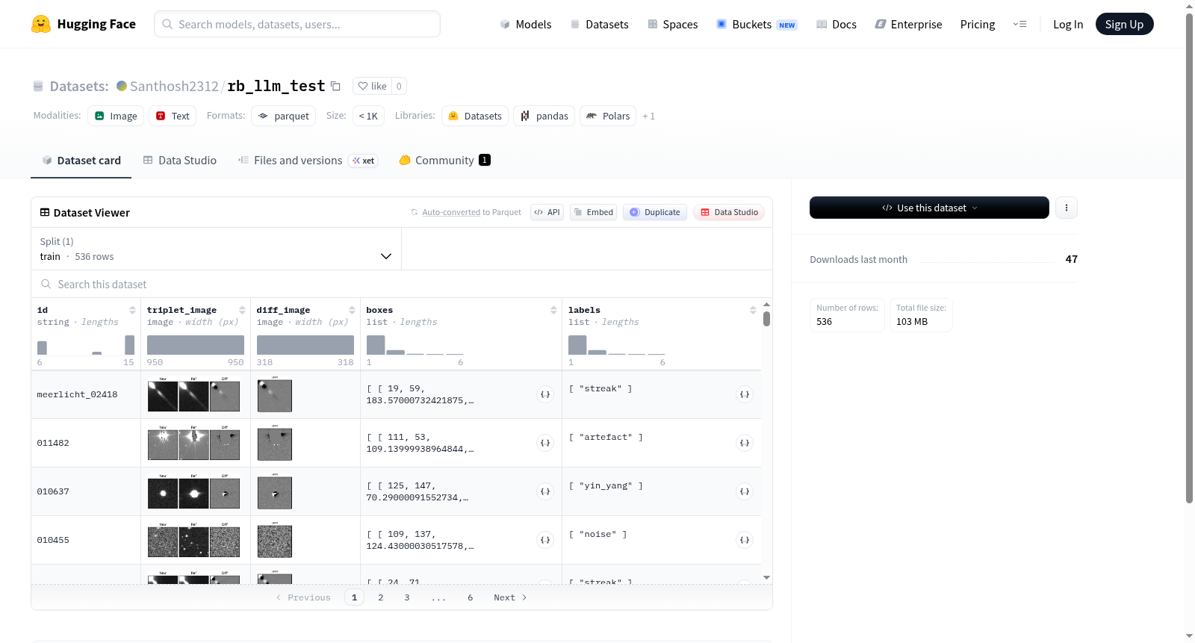Expand JSON for the "streak" labels cell
The image size is (1195, 643).
click(x=745, y=394)
